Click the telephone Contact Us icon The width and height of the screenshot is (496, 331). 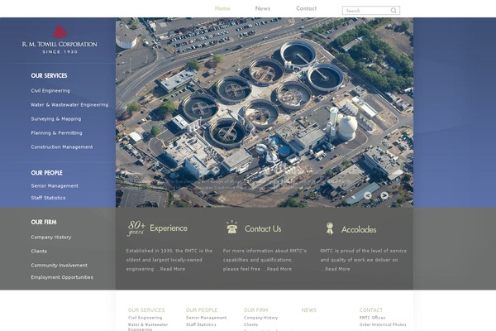click(x=231, y=228)
